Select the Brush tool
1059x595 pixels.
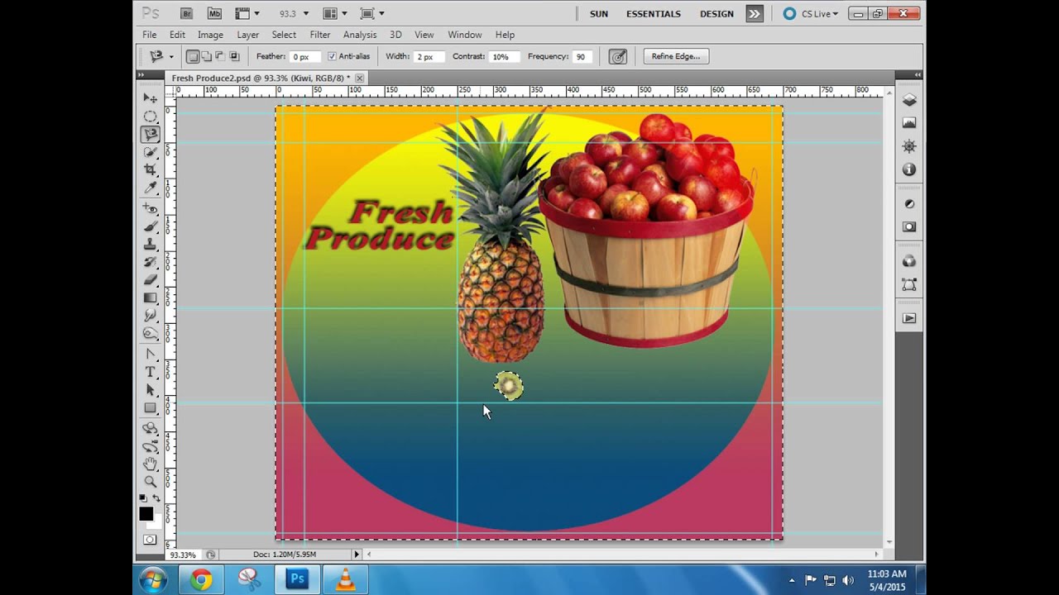[150, 226]
